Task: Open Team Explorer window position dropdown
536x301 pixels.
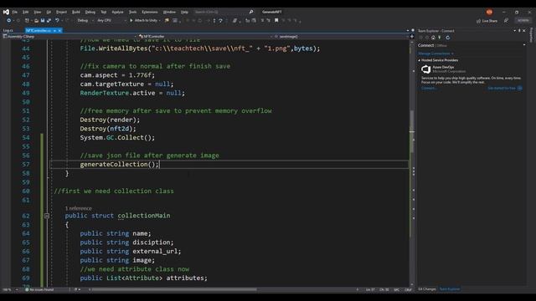Action: point(514,31)
